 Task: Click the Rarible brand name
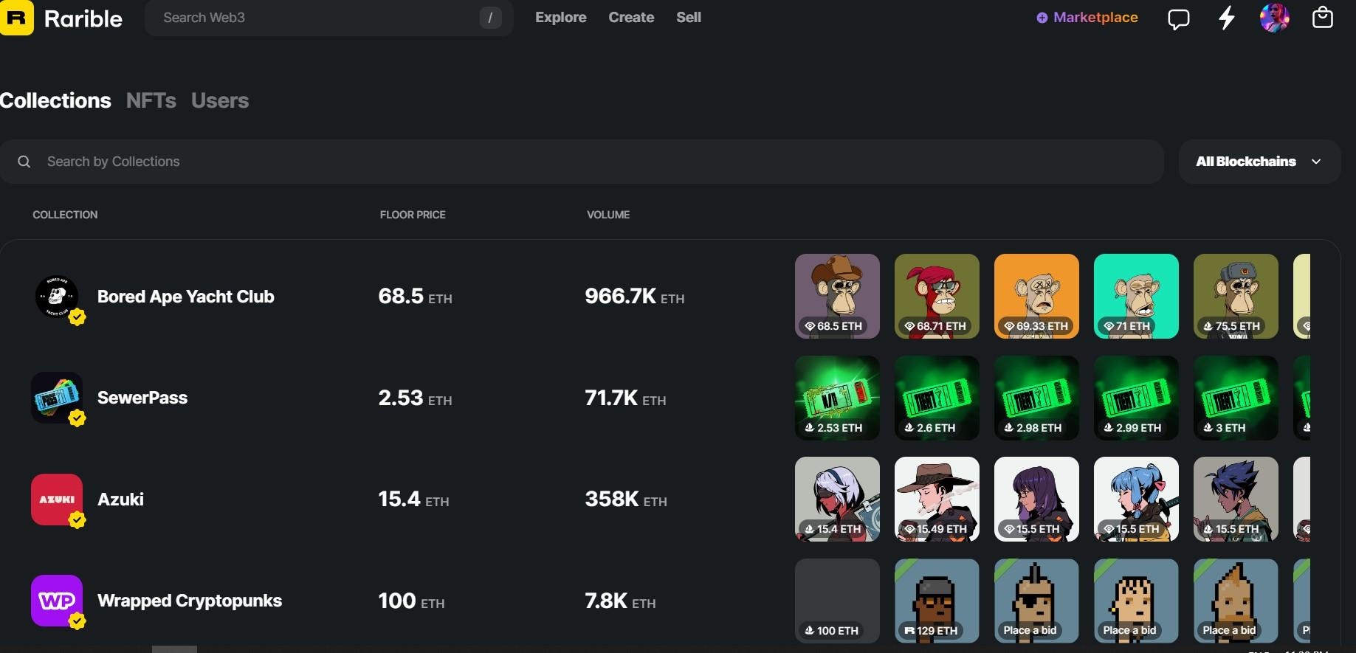(83, 18)
